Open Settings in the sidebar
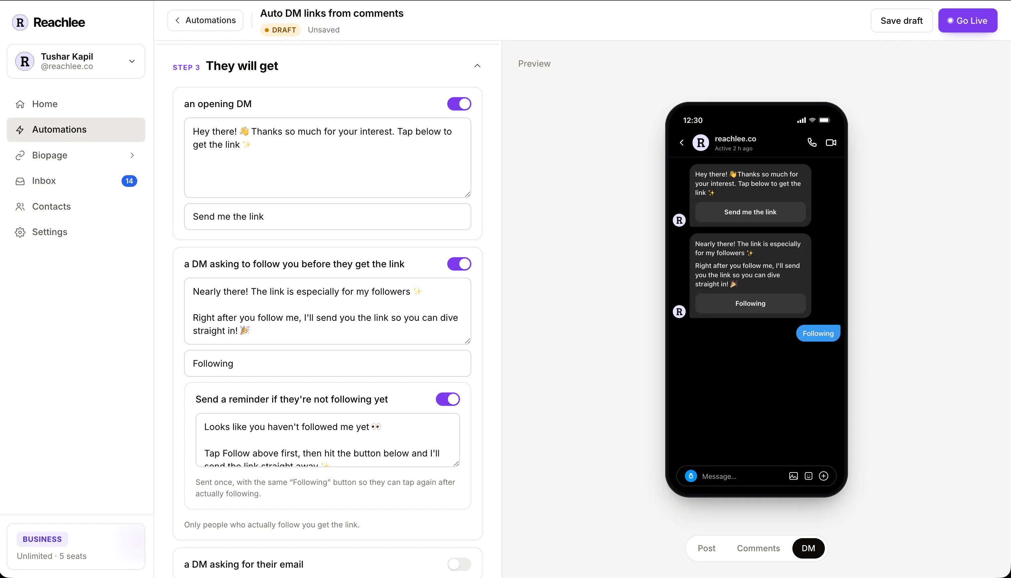 (x=76, y=232)
